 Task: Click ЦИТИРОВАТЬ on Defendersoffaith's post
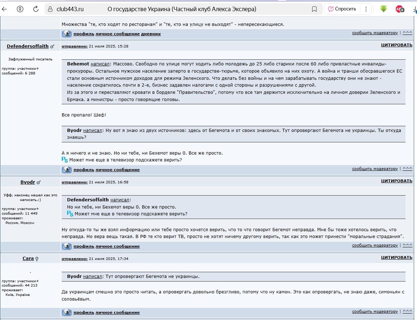pyautogui.click(x=397, y=45)
